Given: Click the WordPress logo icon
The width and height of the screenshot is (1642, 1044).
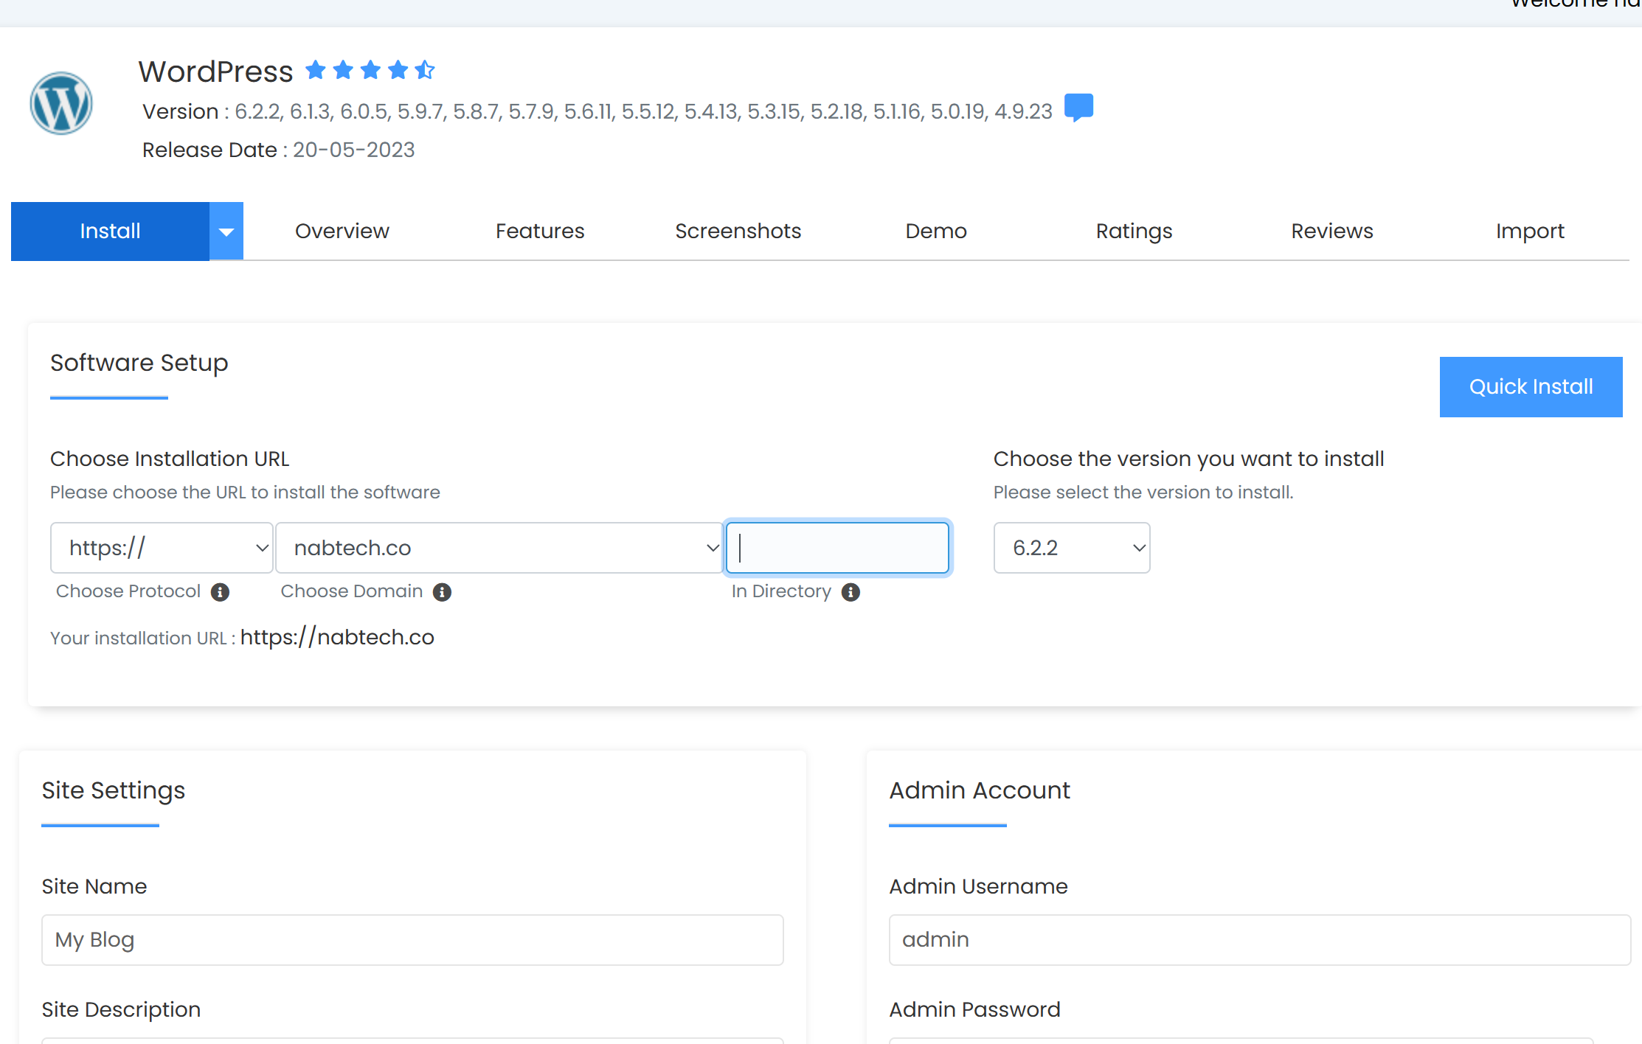Looking at the screenshot, I should [x=61, y=103].
